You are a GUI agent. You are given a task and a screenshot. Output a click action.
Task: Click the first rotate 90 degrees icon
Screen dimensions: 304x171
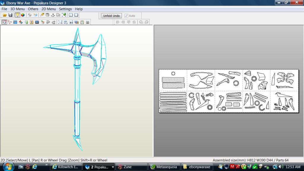(x=141, y=22)
